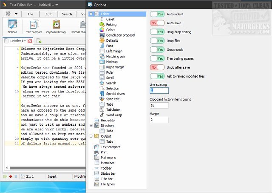This screenshot has height=193, width=272.
Task: Click the Text compare icon in the tree
Action: click(x=96, y=147)
